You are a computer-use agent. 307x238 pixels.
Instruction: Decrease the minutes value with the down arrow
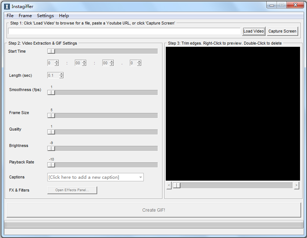point(84,64)
